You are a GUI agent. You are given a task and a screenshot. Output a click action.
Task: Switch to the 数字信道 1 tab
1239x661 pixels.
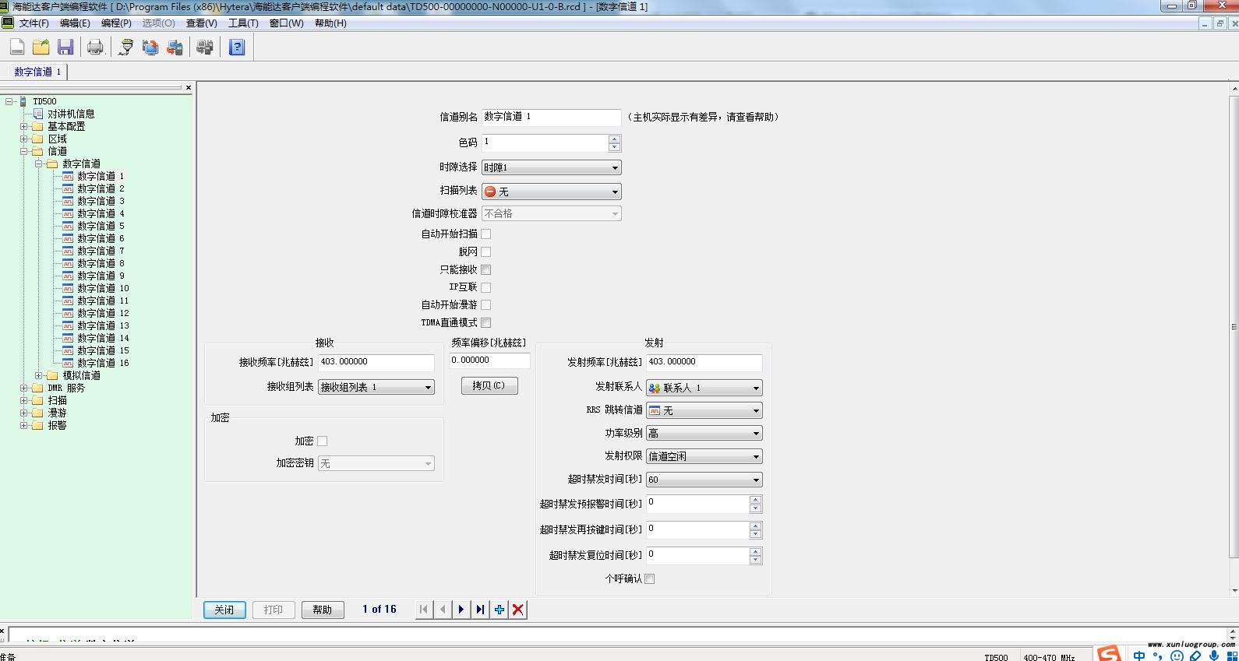[37, 72]
